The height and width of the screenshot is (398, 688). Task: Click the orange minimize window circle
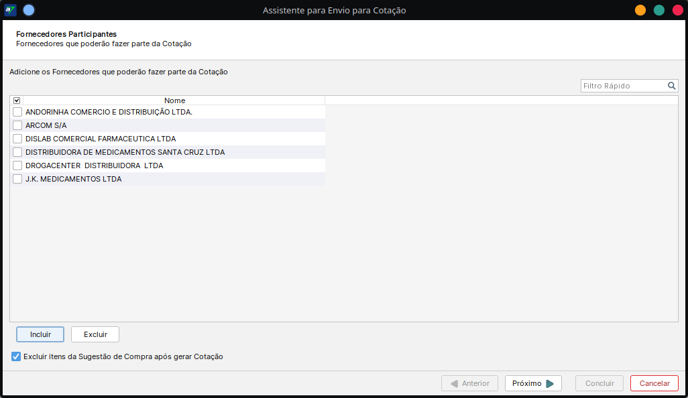[640, 10]
